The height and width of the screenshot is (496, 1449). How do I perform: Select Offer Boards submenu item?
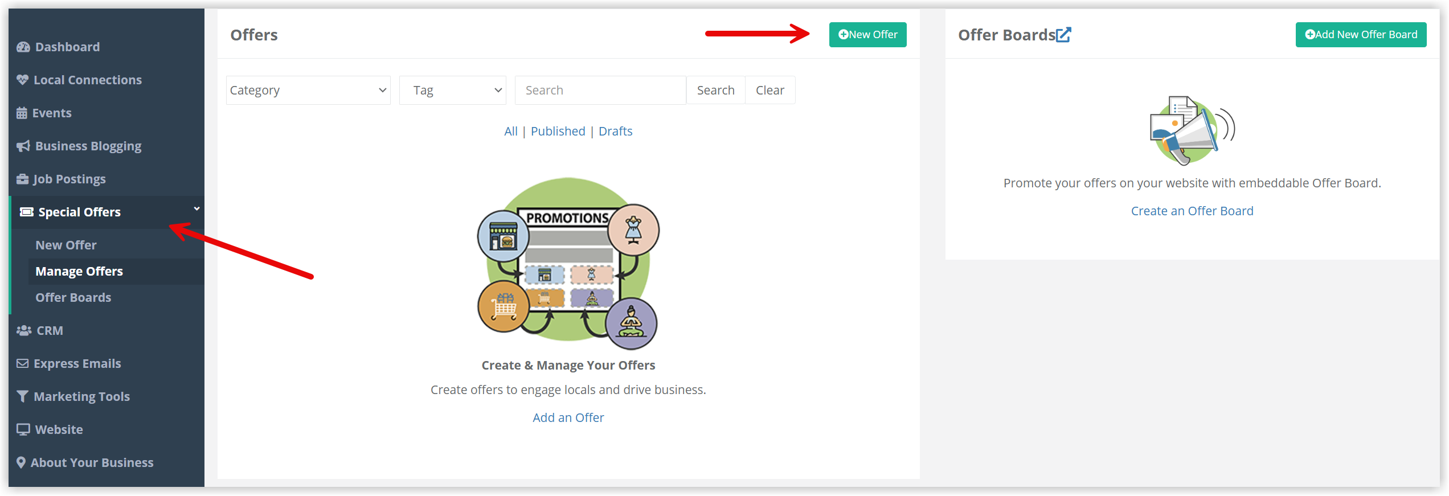[73, 298]
